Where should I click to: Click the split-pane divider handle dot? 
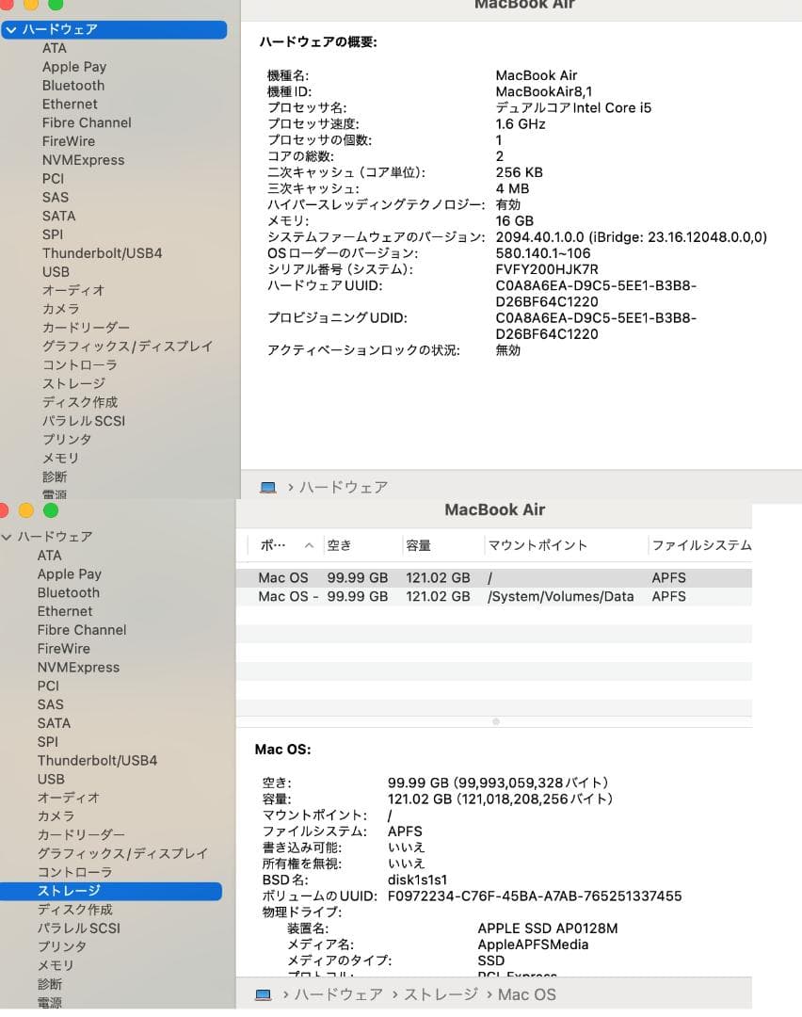(496, 722)
